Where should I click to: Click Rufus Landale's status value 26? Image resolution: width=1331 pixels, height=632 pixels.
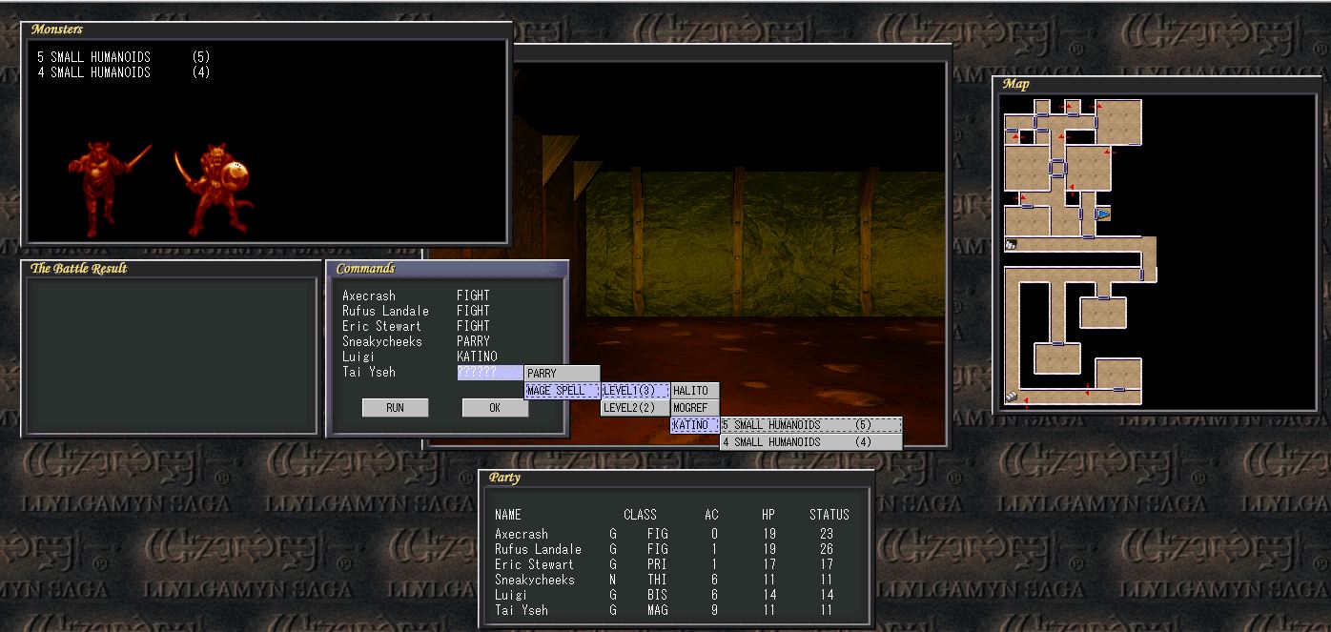click(x=826, y=549)
